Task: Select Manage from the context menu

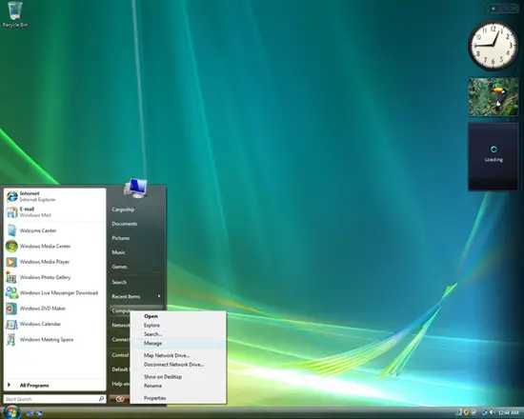Action: click(x=178, y=343)
